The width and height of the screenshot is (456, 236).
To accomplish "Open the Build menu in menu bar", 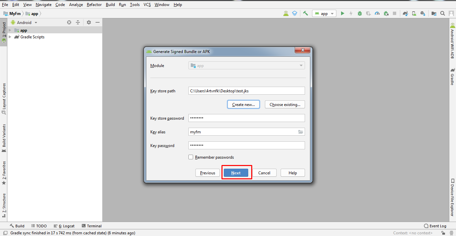I will point(110,5).
